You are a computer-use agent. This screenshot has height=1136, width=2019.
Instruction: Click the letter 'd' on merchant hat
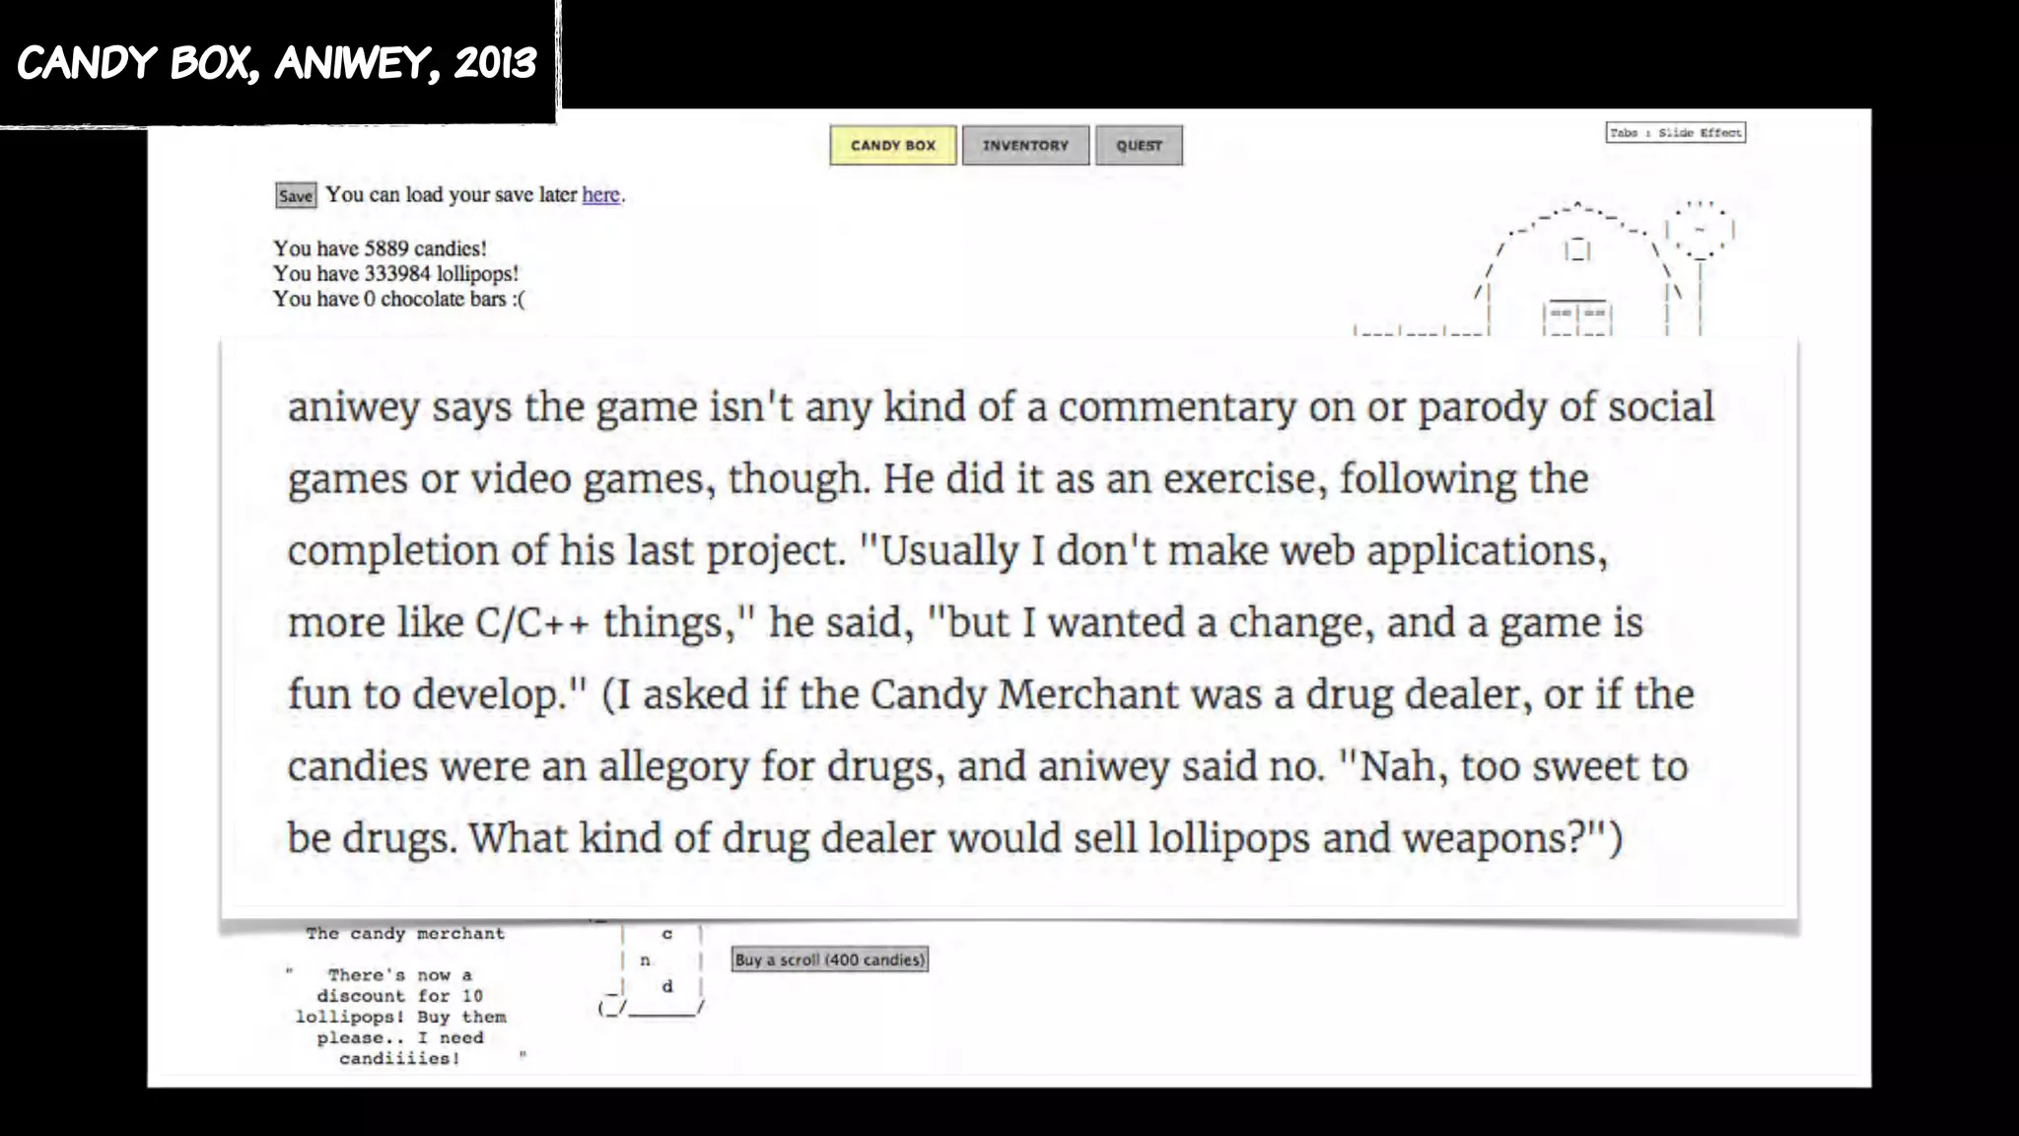click(x=667, y=985)
